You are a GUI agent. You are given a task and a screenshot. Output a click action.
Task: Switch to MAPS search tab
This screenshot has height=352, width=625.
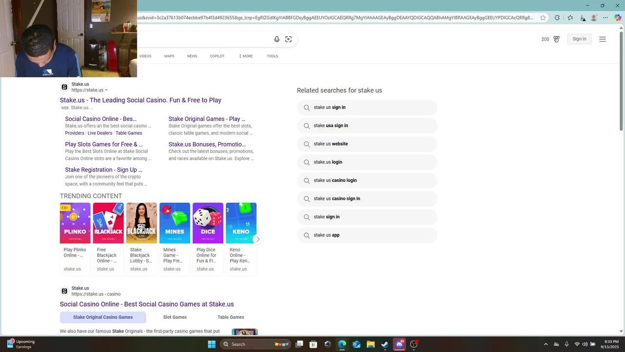pyautogui.click(x=169, y=56)
